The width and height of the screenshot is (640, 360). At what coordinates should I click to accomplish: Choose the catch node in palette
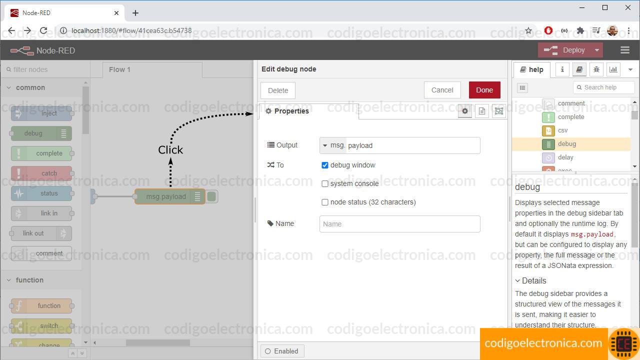click(41, 173)
